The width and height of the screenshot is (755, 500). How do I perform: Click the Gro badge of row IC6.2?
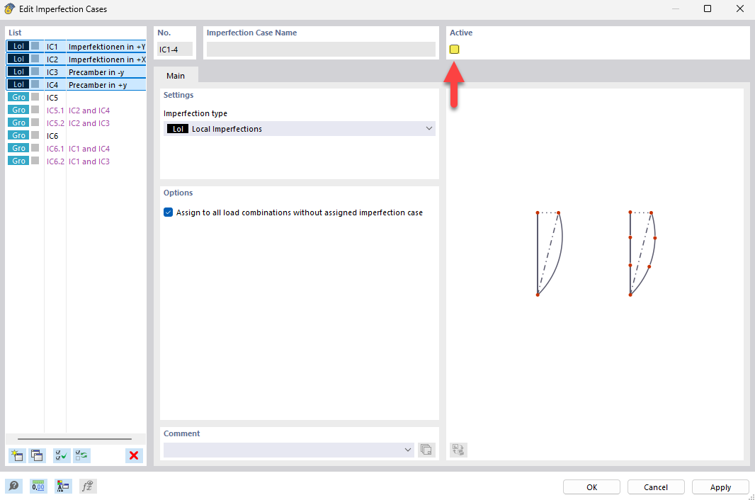(18, 161)
